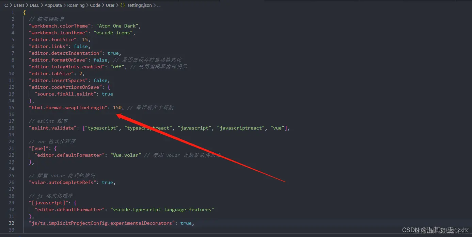The image size is (472, 237).
Task: Click the "javascriptreact" array entry
Action: coord(241,128)
